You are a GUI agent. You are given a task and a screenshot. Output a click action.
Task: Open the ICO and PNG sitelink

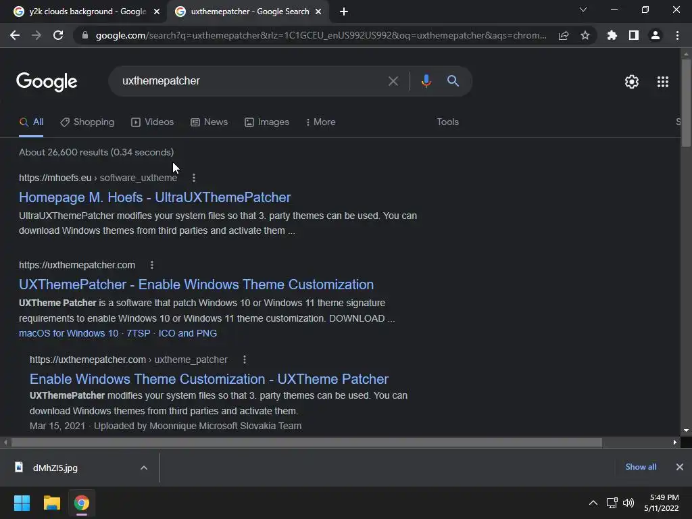(x=188, y=333)
